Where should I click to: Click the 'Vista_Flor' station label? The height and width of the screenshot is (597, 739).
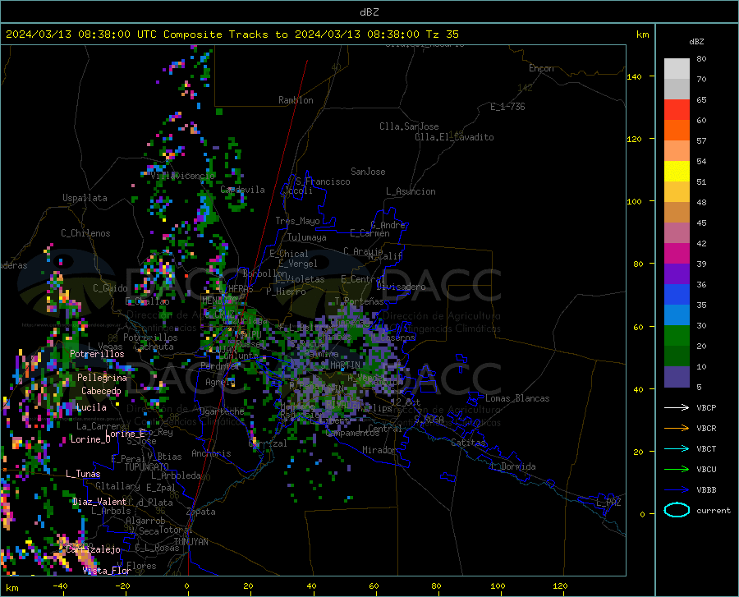coord(107,571)
